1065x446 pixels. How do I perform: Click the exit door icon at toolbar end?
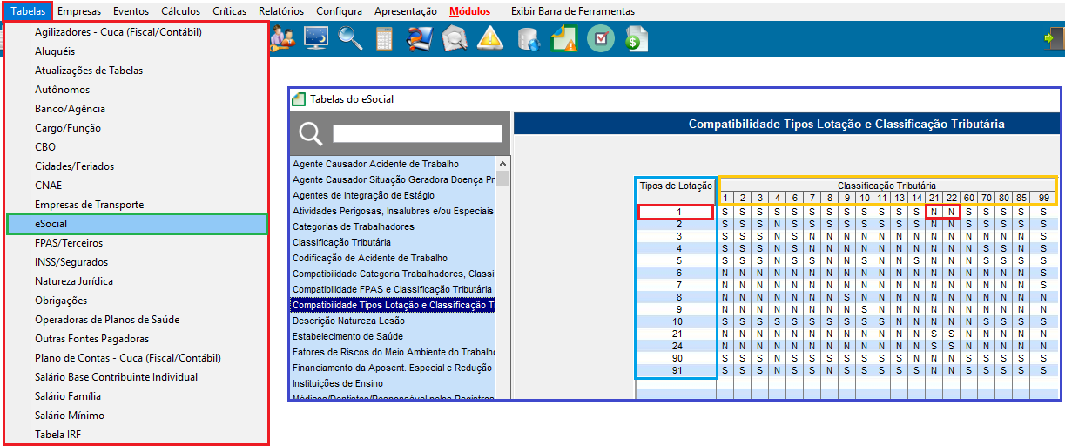pos(1054,39)
